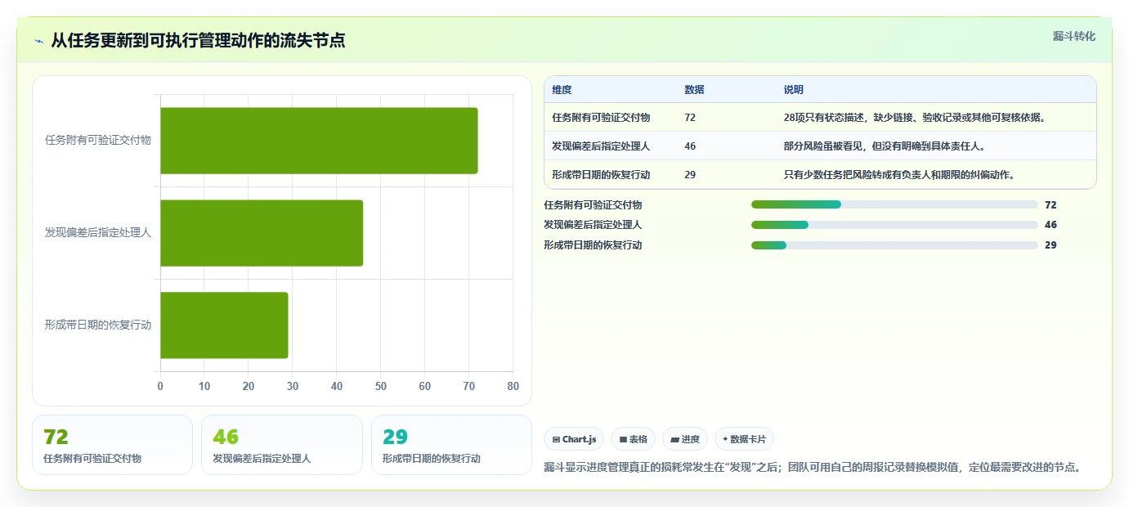
Task: Click the 任务附有可验证交付物 bar in the chart
Action: click(x=319, y=141)
